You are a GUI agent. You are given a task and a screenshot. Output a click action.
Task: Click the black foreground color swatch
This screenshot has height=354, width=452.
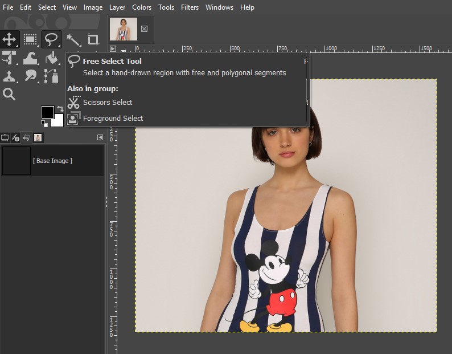(x=48, y=112)
